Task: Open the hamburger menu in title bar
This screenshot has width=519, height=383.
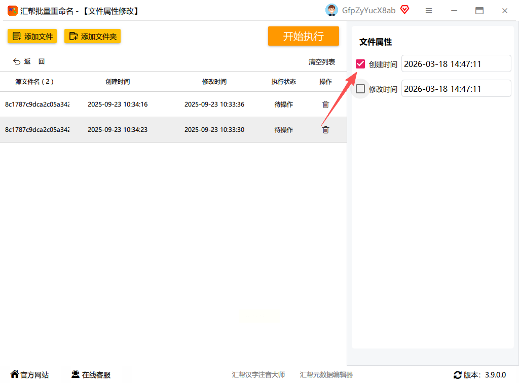Action: tap(429, 11)
